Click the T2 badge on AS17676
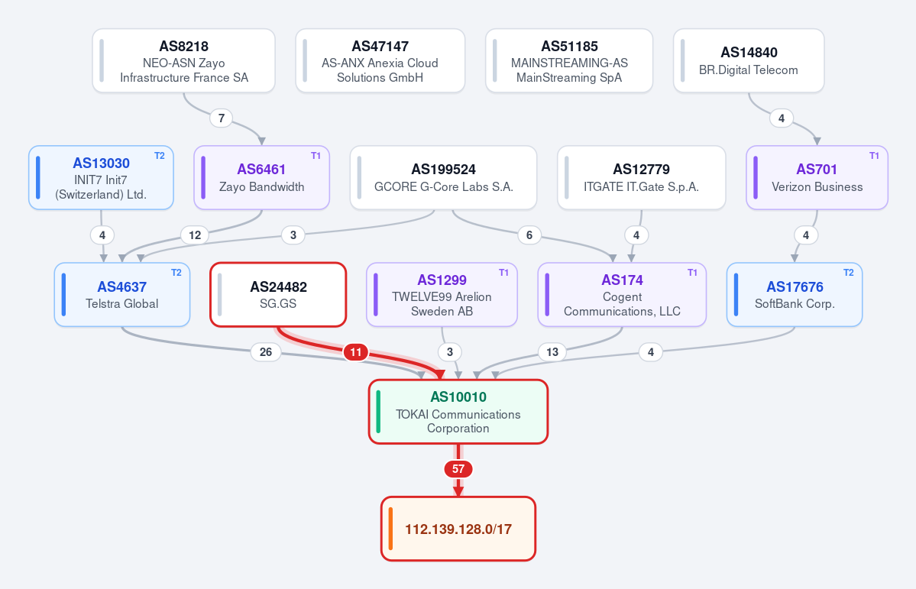916x589 pixels. click(x=848, y=272)
